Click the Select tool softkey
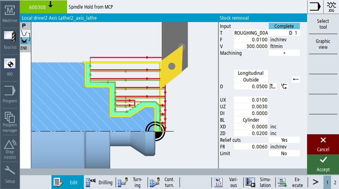The height and width of the screenshot is (189, 339). coord(323,24)
